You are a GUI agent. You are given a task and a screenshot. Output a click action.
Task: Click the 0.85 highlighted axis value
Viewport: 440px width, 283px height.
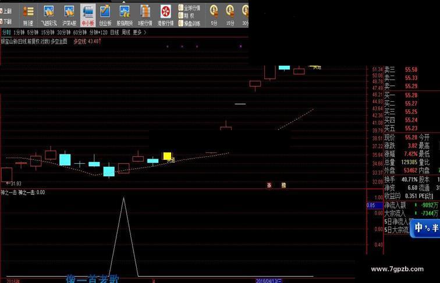point(375,205)
